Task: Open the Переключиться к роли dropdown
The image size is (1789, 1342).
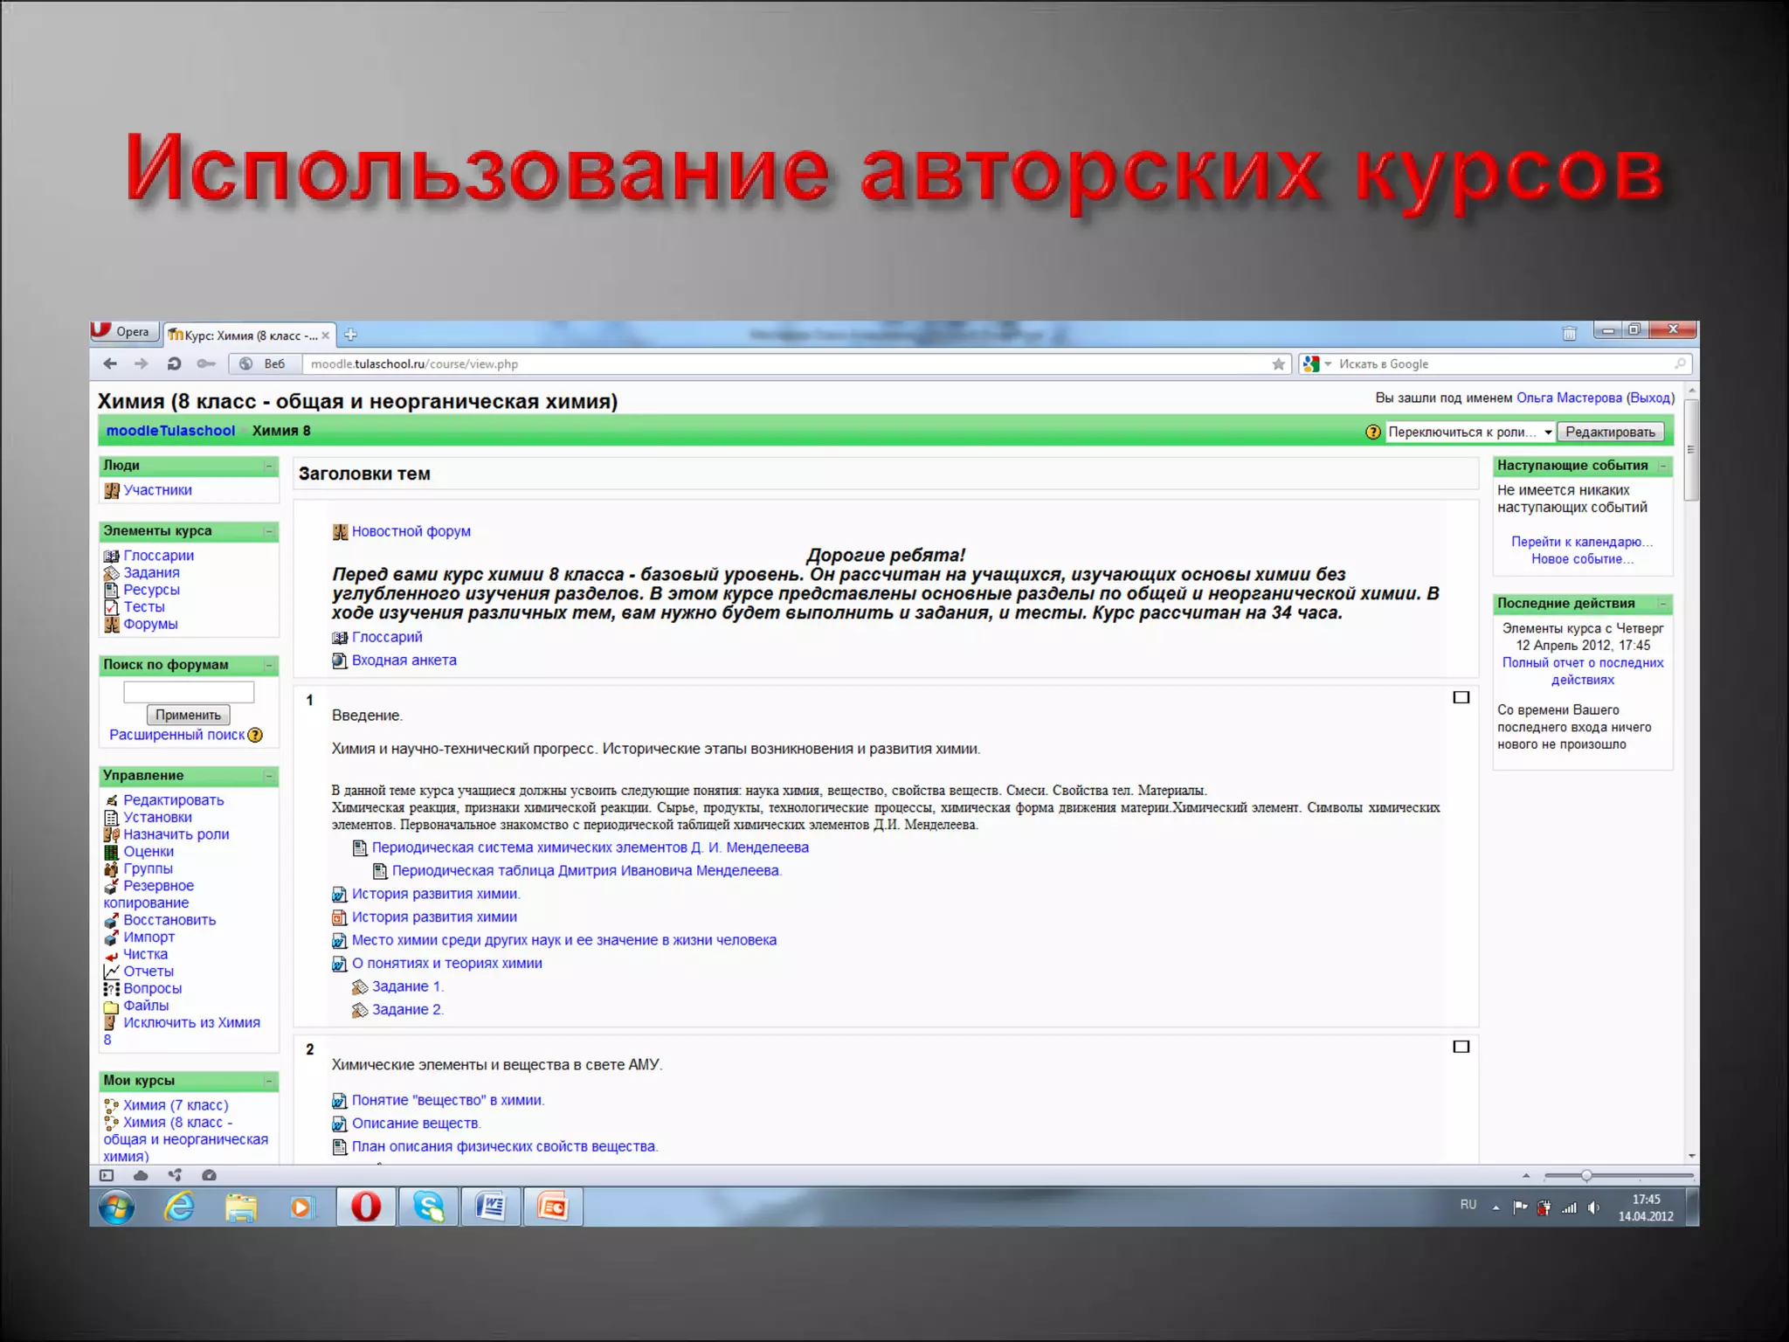Action: click(x=1469, y=432)
